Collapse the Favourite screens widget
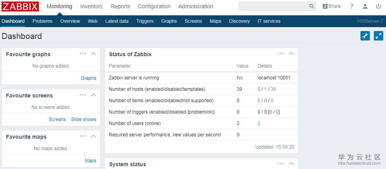 point(93,95)
